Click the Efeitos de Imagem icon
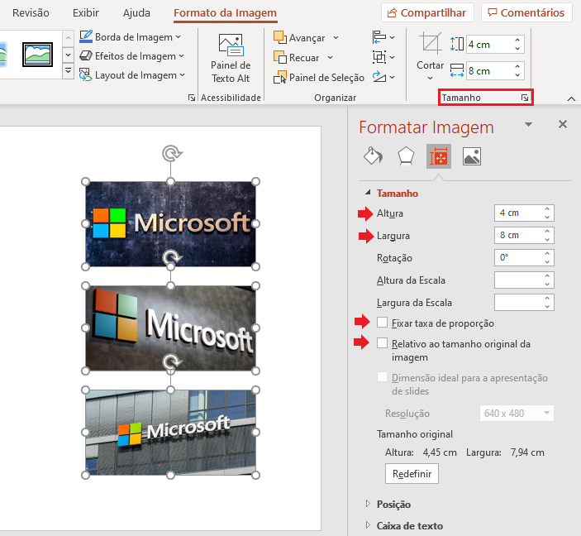The image size is (581, 536). click(x=86, y=55)
